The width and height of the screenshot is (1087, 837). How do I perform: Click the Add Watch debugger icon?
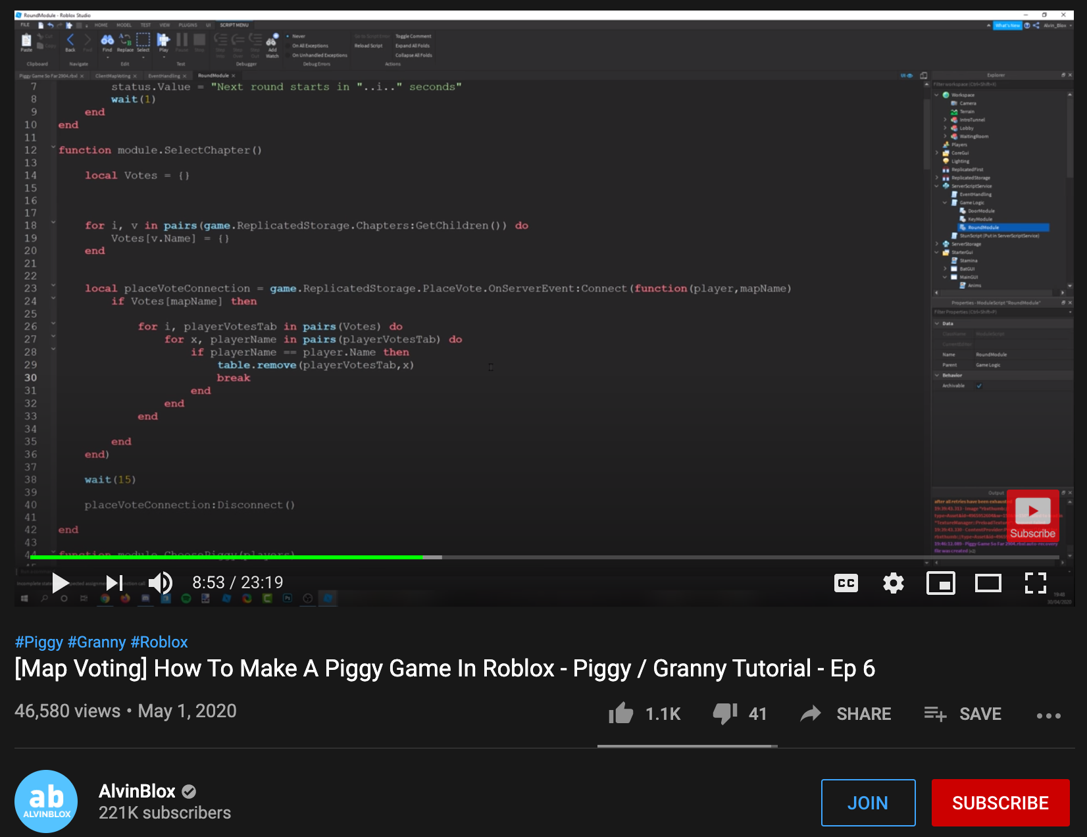[272, 45]
